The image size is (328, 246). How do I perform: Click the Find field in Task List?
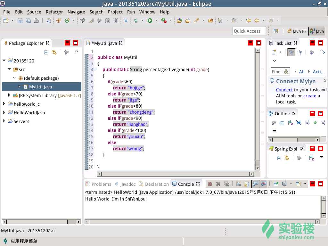(280, 72)
